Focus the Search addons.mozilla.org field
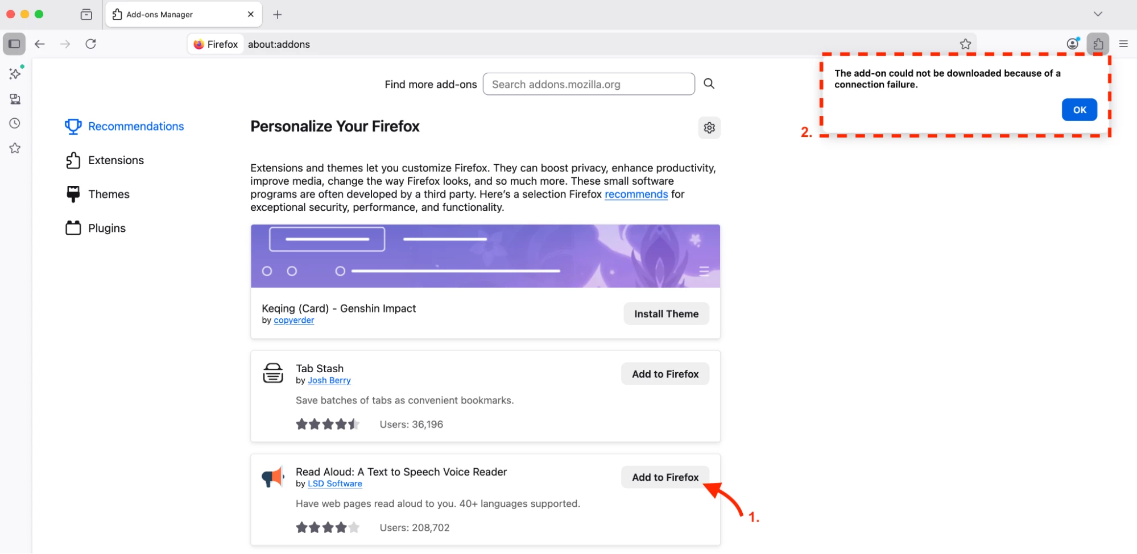Viewport: 1137px width, 554px height. coord(589,84)
